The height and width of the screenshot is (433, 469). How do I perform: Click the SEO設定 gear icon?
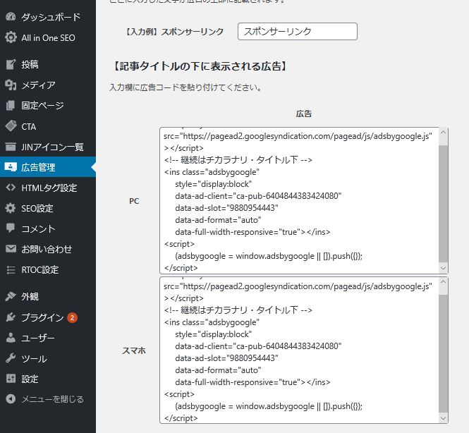11,208
